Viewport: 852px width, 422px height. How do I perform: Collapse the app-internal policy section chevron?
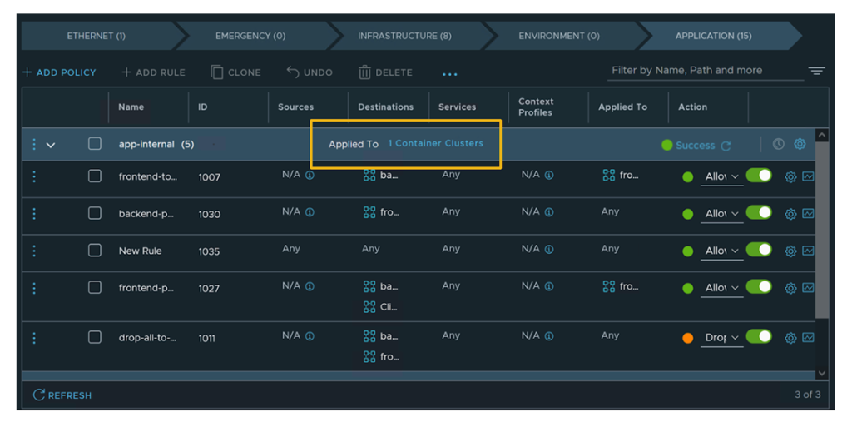(51, 145)
